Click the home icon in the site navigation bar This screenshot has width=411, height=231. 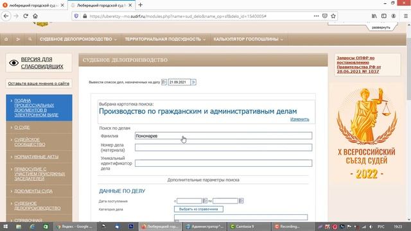point(6,39)
